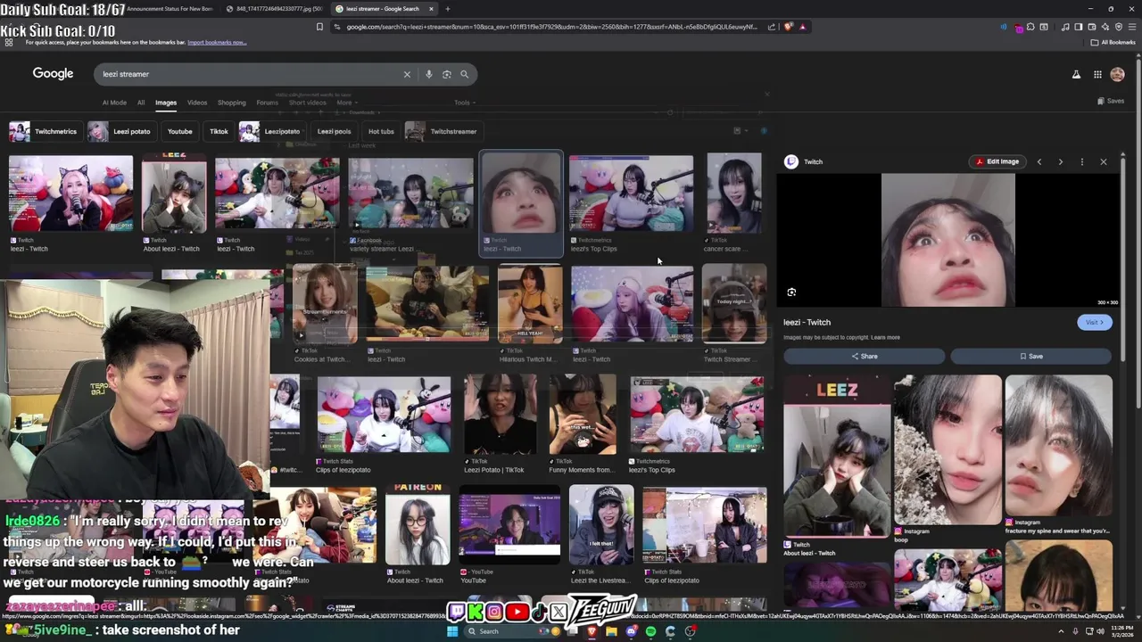Bookmark this page from address bar
The width and height of the screenshot is (1142, 642).
pos(319,27)
